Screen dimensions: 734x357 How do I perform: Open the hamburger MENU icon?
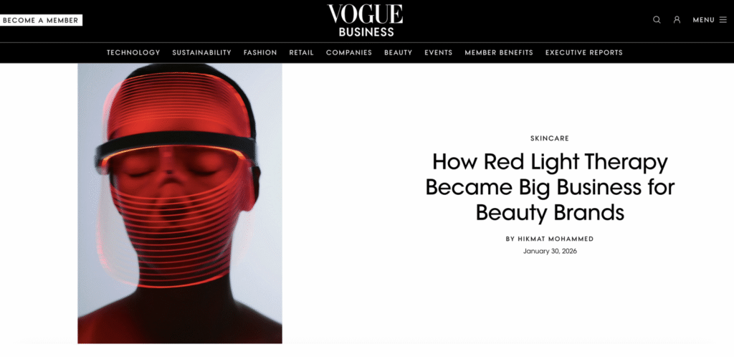[x=723, y=20]
